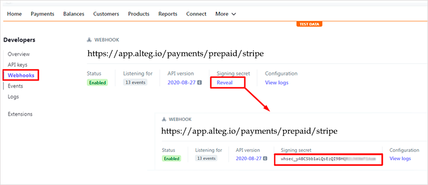Go to Payments in top navigation
Image resolution: width=428 pixels, height=185 pixels.
point(42,14)
